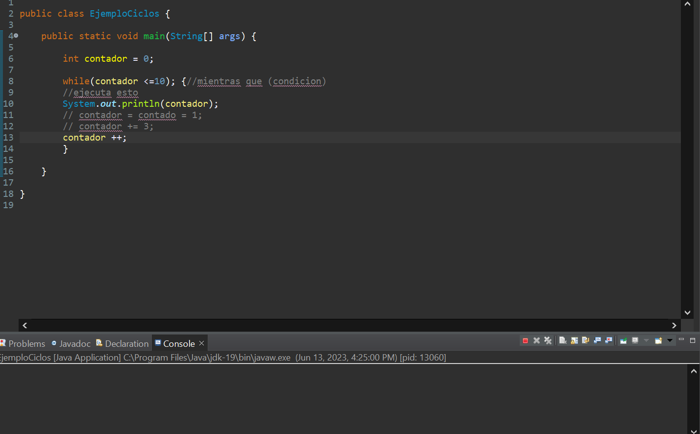The width and height of the screenshot is (700, 434).
Task: Toggle show console when standard error changes
Action: (609, 340)
